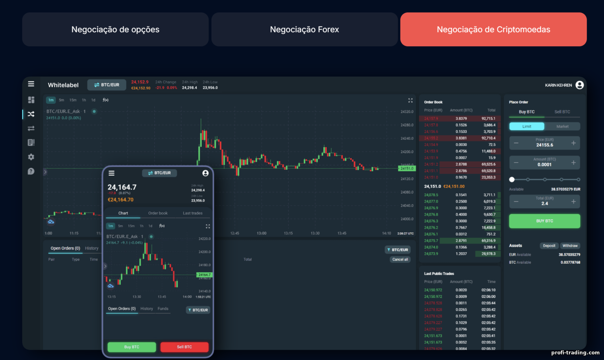This screenshot has height=360, width=604.
Task: Select order book row with total 92,715.1
Action: click(460, 119)
